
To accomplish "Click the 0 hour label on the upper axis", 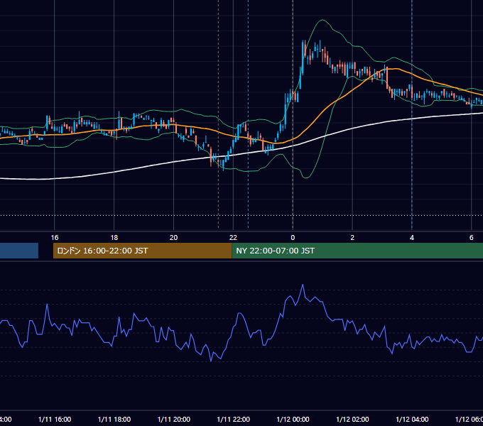I will coord(293,238).
